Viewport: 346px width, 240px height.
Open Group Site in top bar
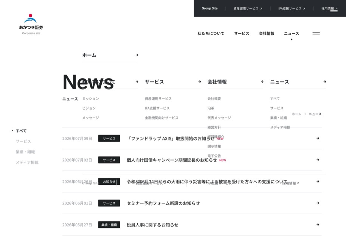point(209,8)
